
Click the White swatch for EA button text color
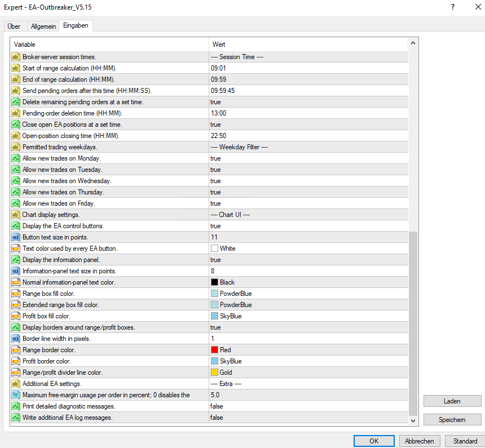click(214, 249)
